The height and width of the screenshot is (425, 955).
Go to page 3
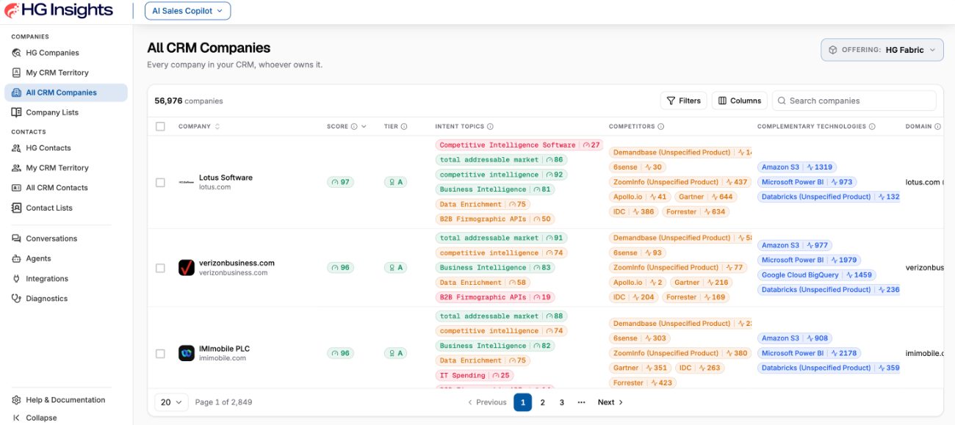[562, 402]
